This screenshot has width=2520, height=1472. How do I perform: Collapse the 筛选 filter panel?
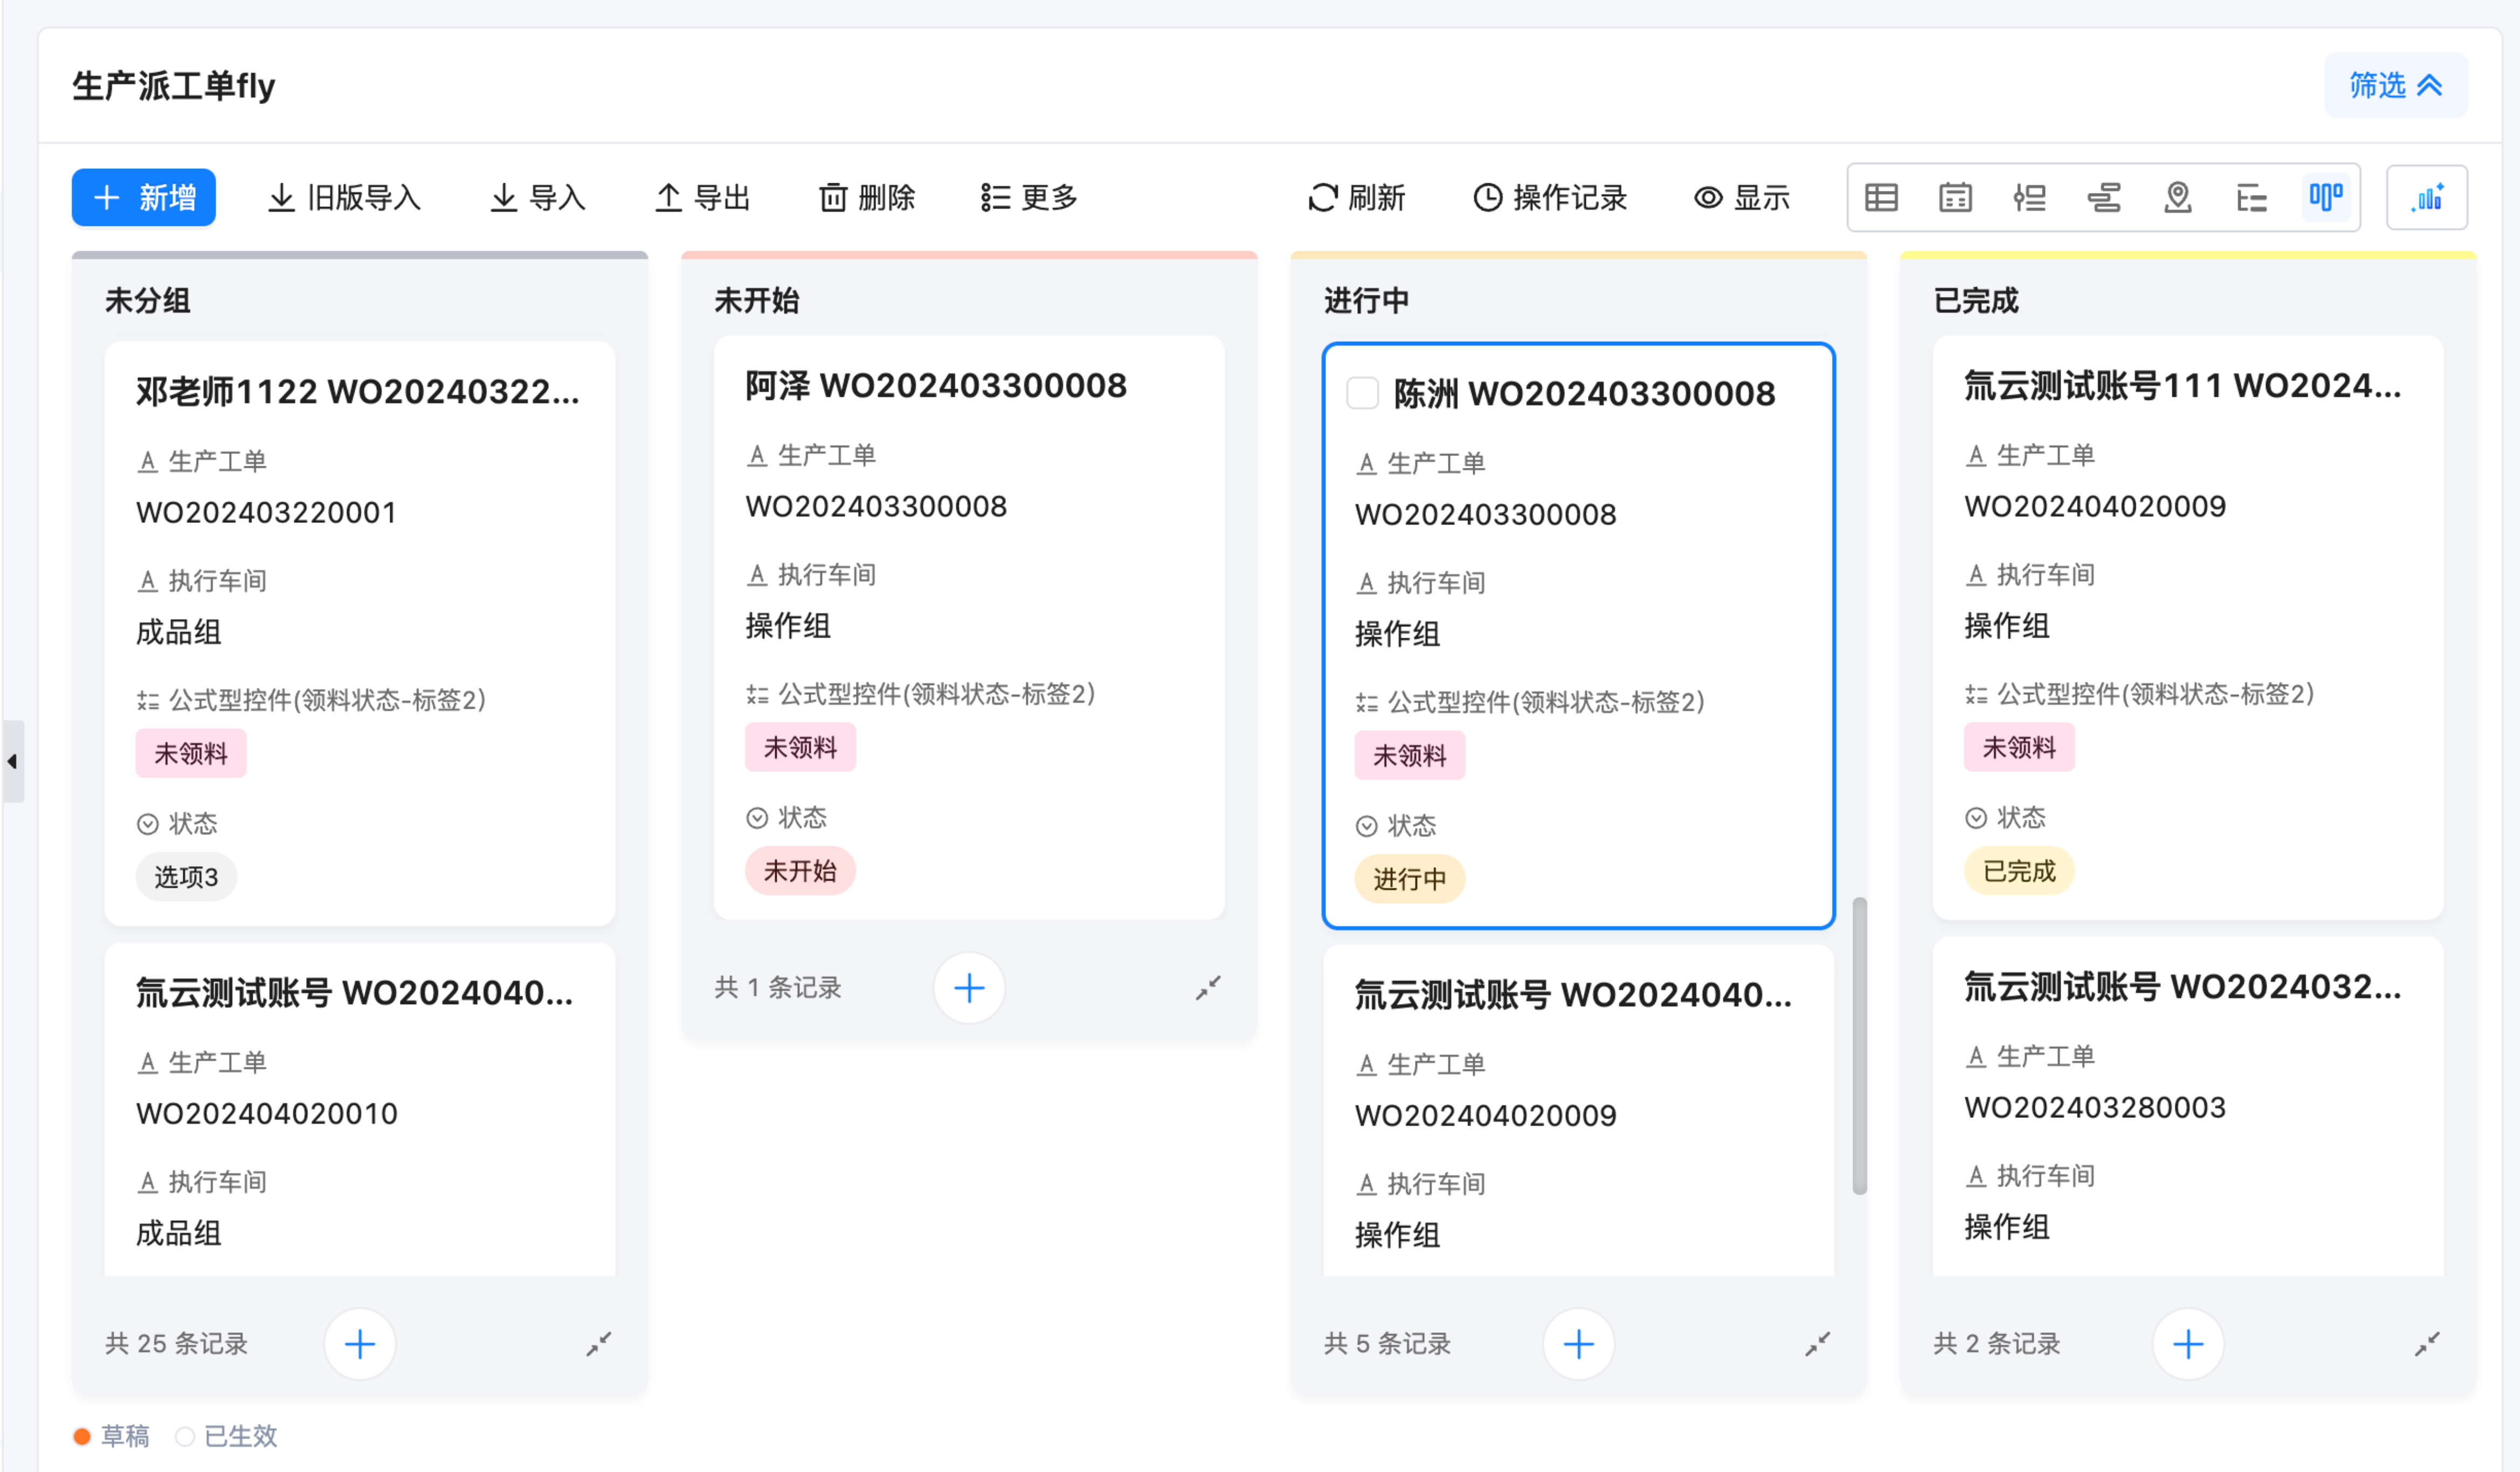tap(2396, 85)
